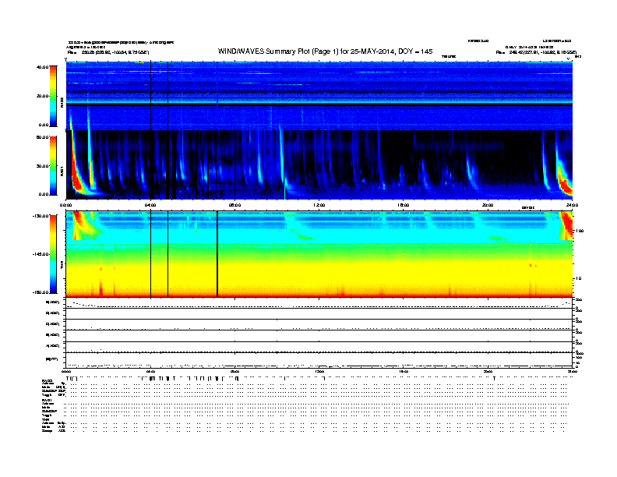The height and width of the screenshot is (477, 617).
Task: Click the -130.00 tick on TNR color bar
Action: pos(41,216)
